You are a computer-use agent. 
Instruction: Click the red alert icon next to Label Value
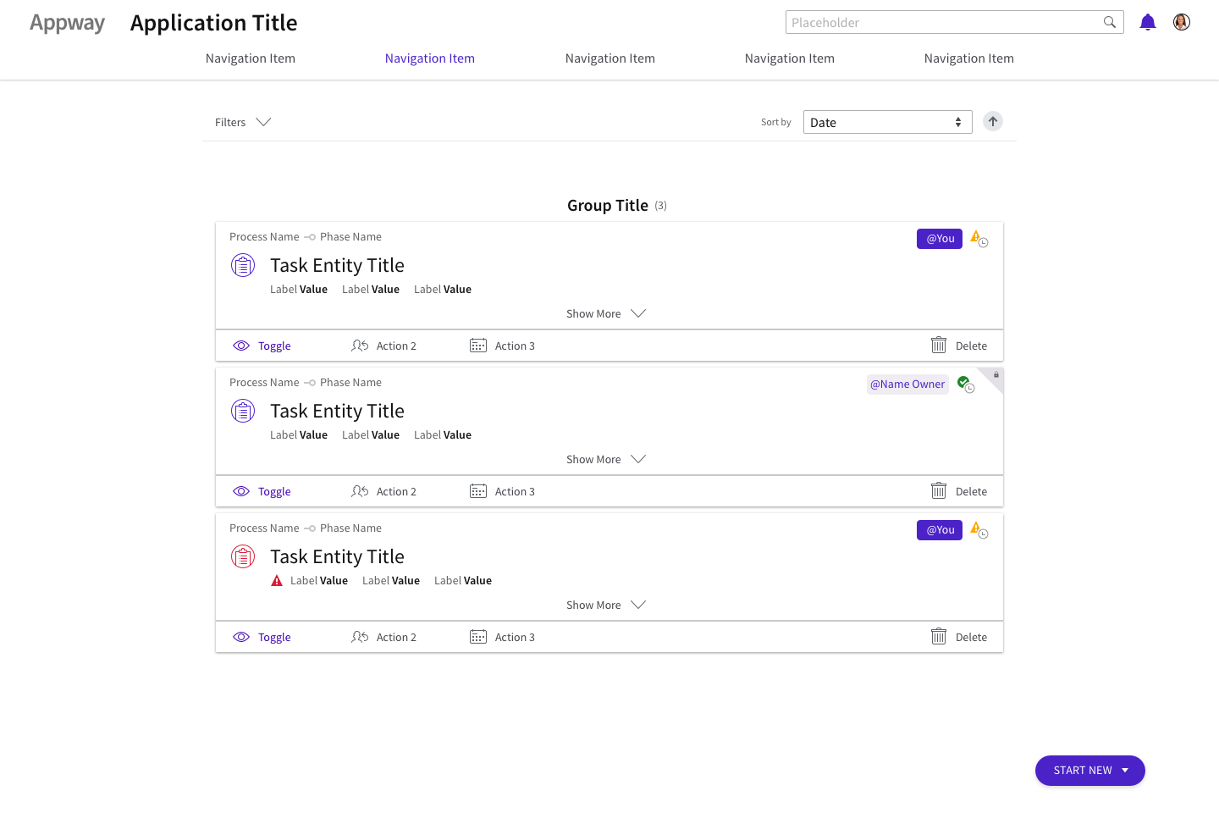277,580
